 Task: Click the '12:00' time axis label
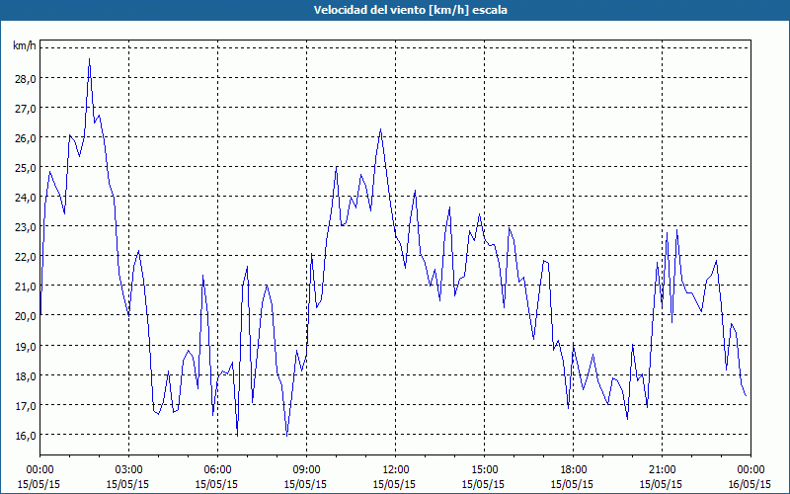coord(395,470)
